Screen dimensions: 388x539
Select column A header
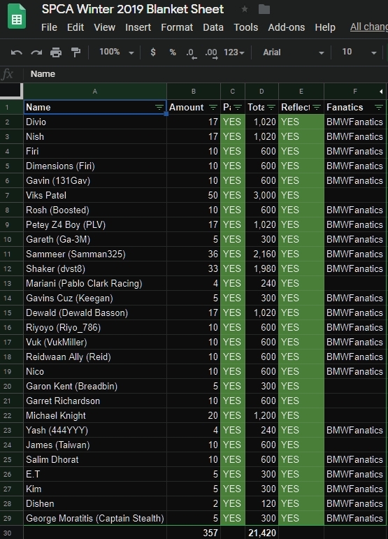(95, 92)
